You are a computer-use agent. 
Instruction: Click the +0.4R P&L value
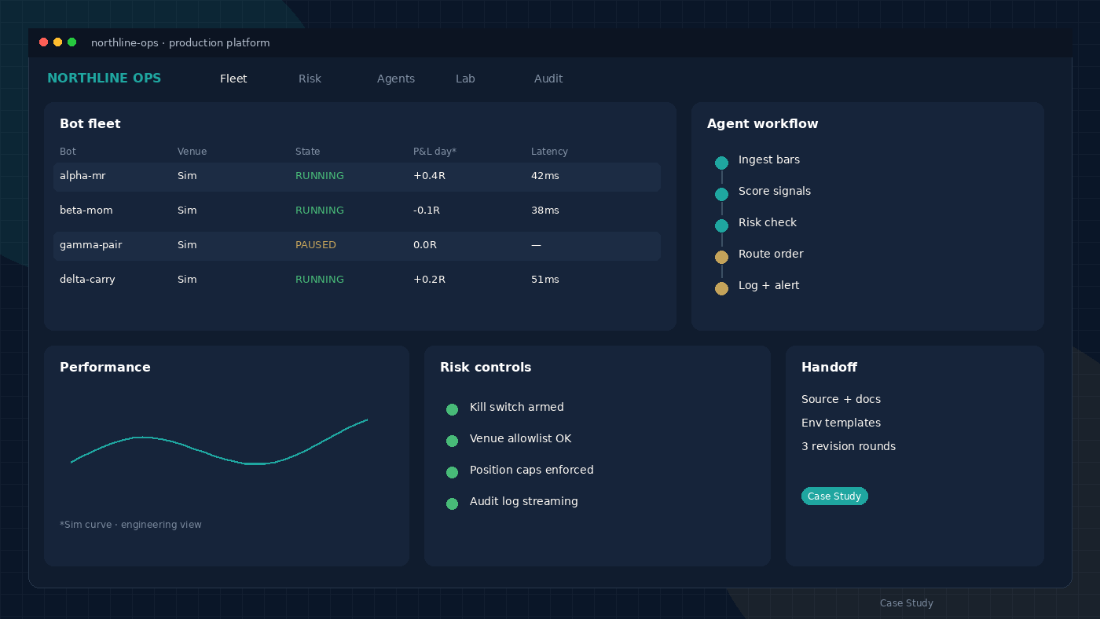(x=429, y=176)
